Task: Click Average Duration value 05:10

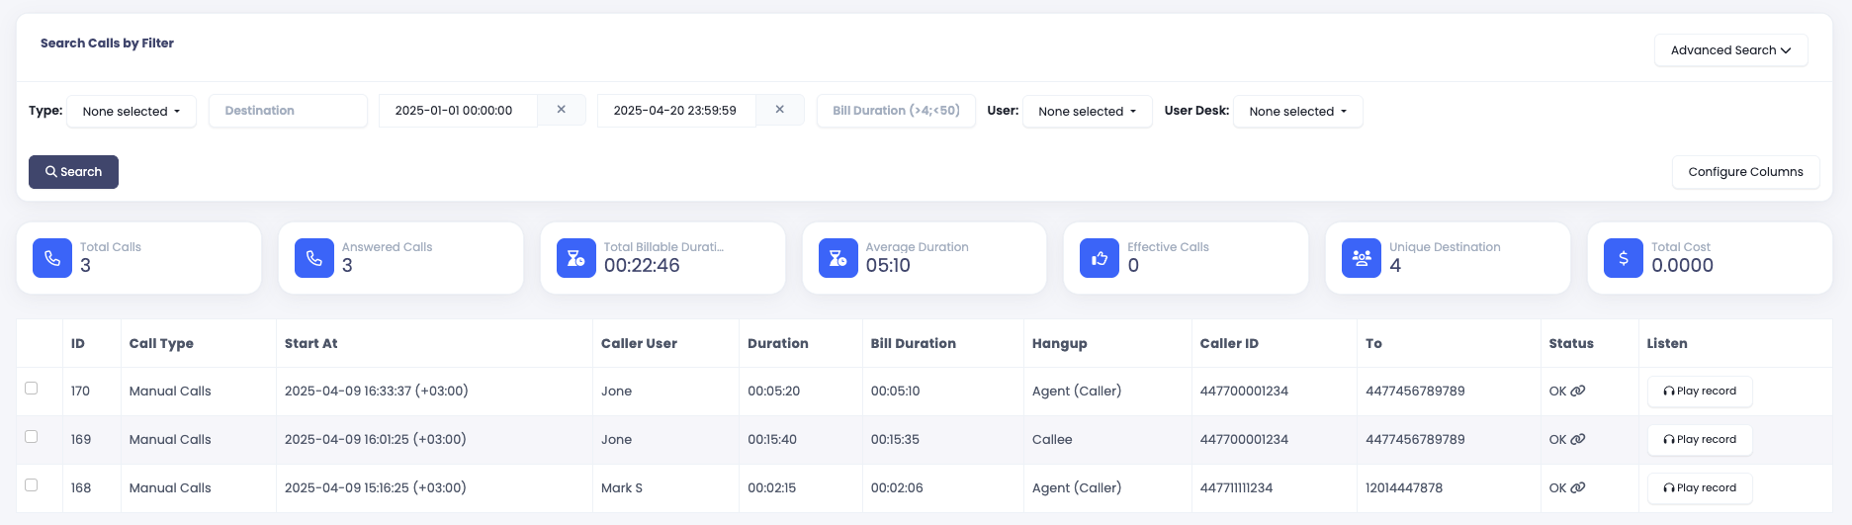Action: 888,266
